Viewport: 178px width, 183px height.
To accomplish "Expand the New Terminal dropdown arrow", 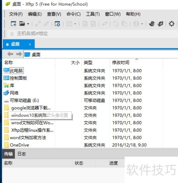I will coord(75,24).
